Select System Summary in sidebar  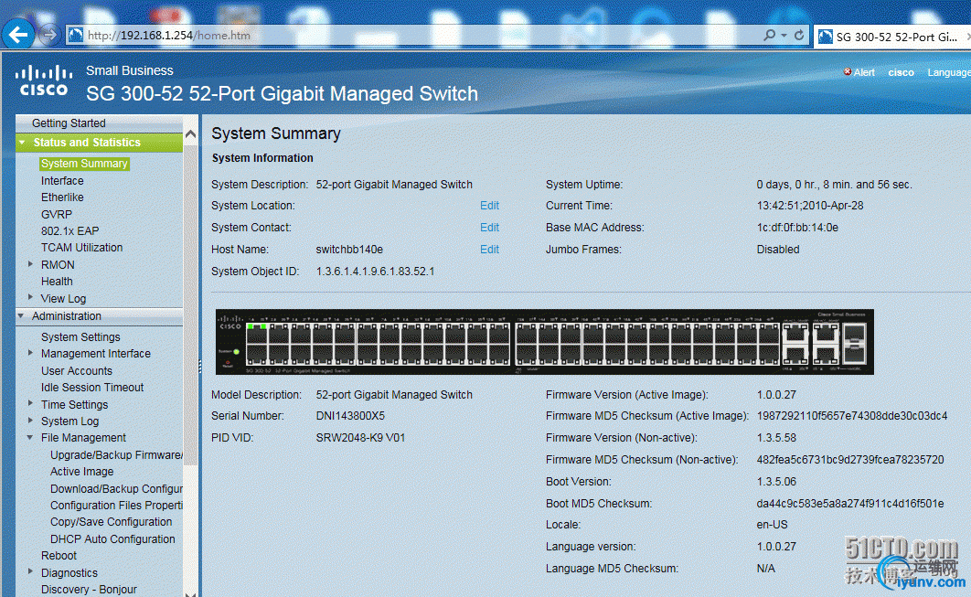tap(84, 164)
